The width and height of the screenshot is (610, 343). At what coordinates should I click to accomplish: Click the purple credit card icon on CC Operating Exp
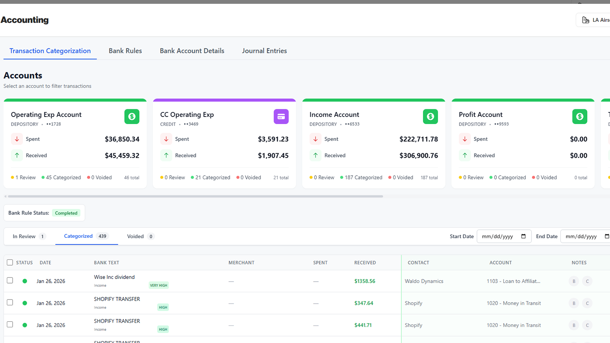click(x=281, y=117)
